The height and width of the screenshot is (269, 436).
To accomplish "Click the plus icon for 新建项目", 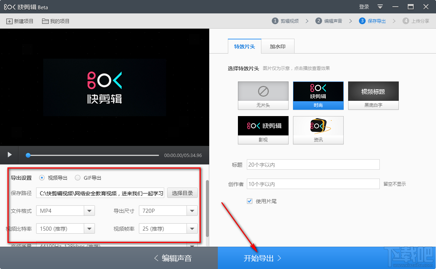I will click(x=9, y=21).
